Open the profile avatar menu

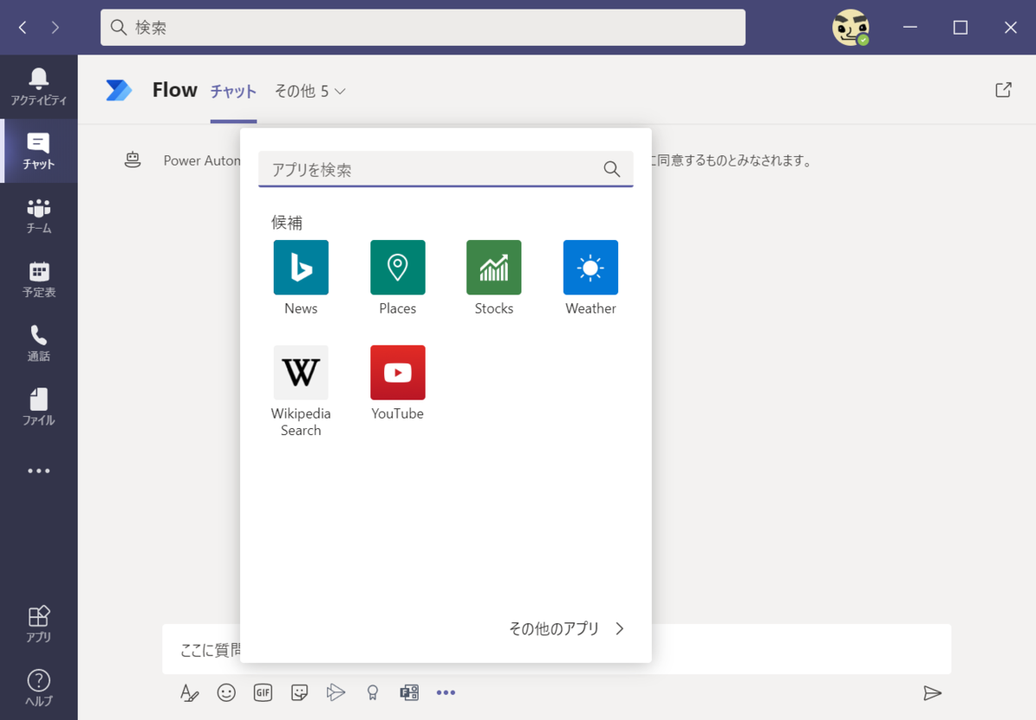(x=850, y=28)
